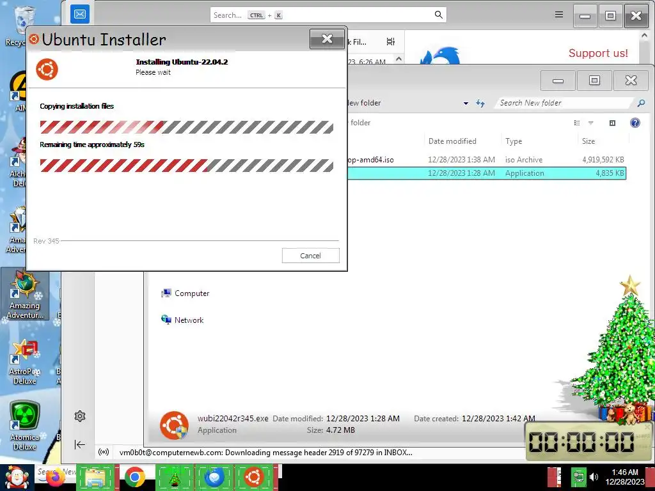The image size is (655, 491).
Task: Open Google Chrome from the taskbar
Action: tap(134, 478)
